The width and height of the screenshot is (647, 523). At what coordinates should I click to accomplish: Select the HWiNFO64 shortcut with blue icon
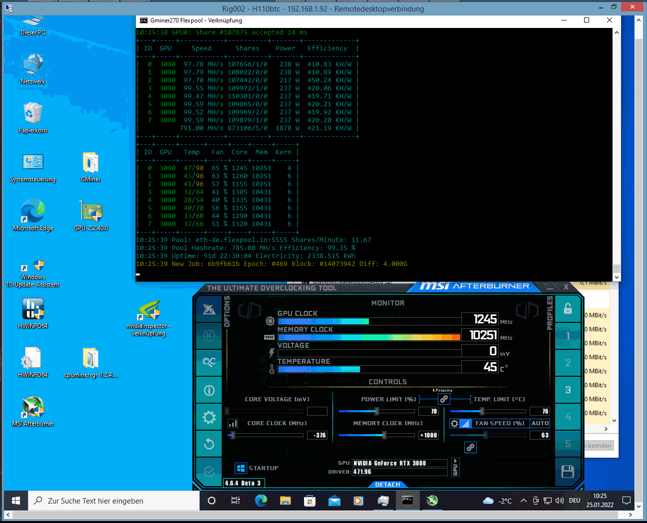[33, 313]
